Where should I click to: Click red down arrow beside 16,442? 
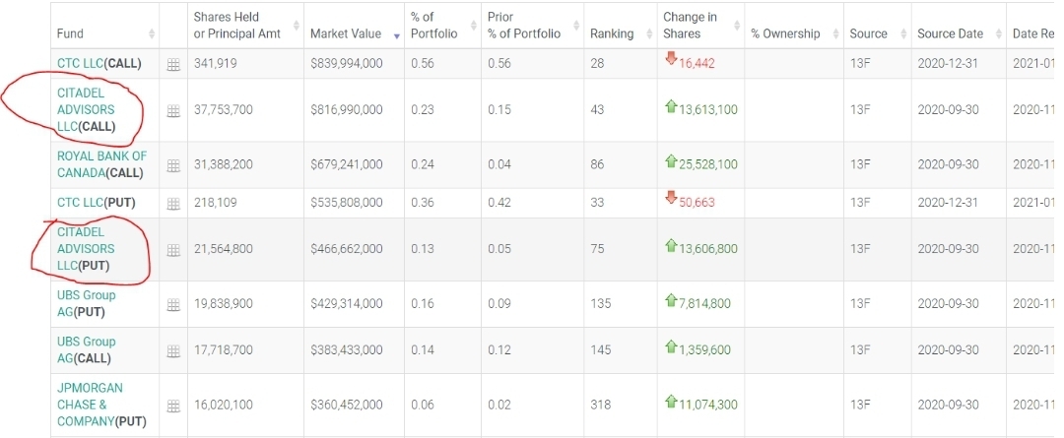tap(671, 59)
